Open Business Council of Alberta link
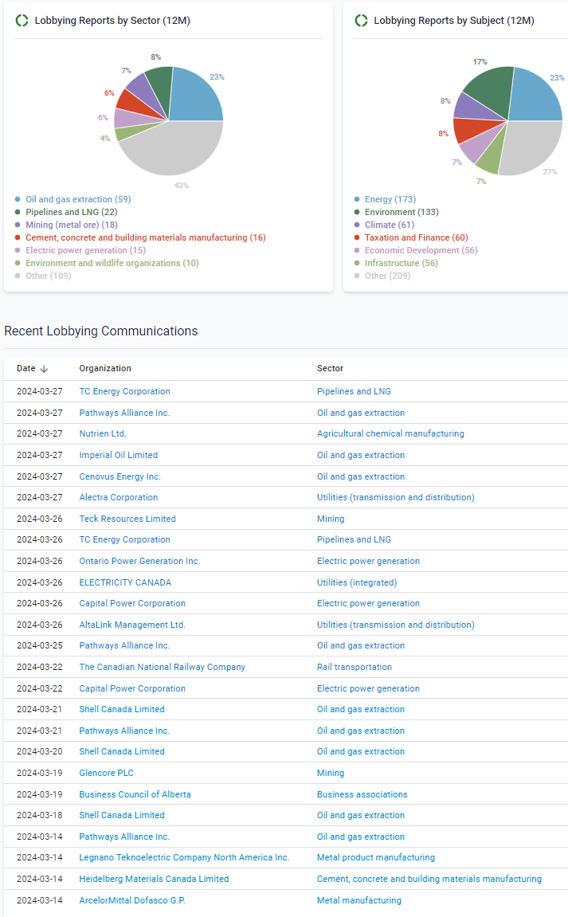The image size is (568, 917). pos(135,795)
